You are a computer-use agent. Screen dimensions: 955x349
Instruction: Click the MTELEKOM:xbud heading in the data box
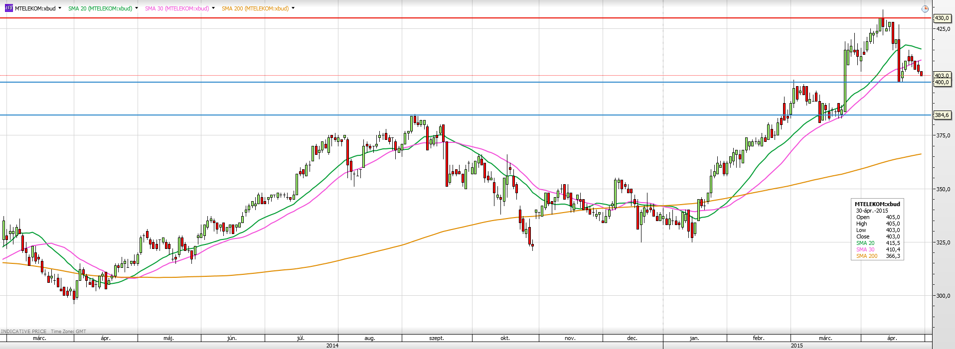point(877,204)
